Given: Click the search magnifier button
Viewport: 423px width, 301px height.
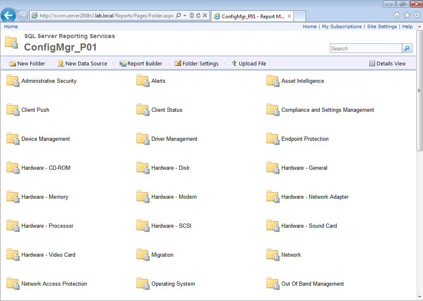Looking at the screenshot, I should tap(407, 48).
